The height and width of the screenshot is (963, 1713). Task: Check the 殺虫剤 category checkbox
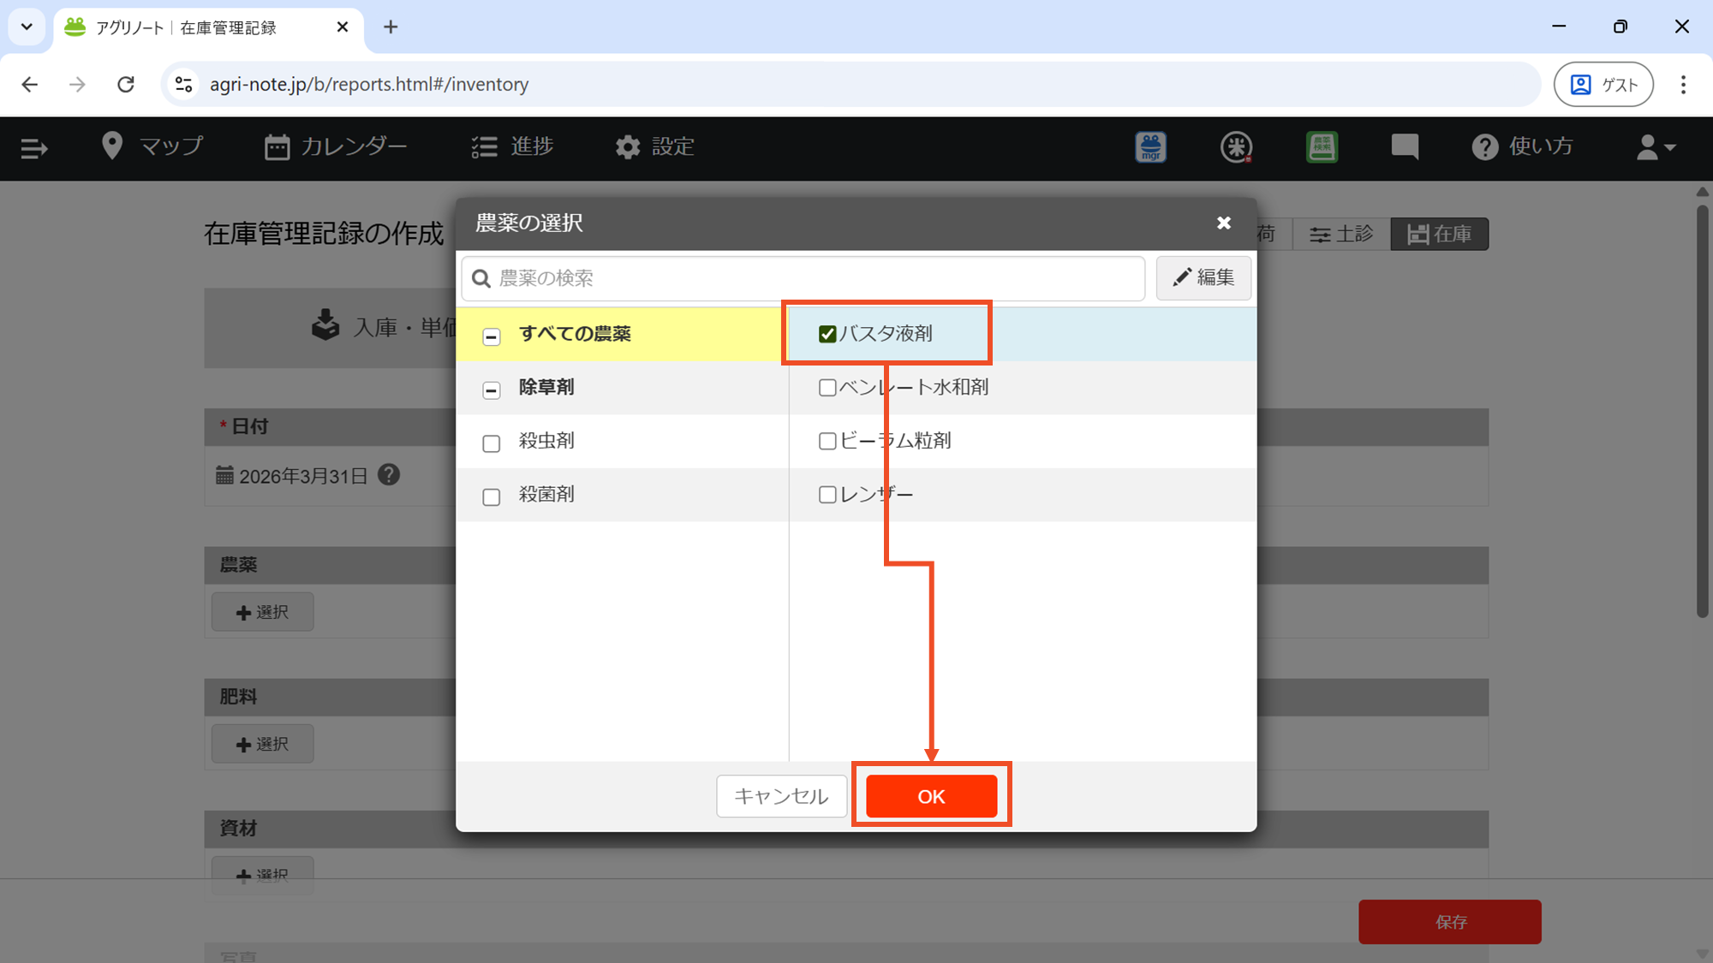click(492, 443)
